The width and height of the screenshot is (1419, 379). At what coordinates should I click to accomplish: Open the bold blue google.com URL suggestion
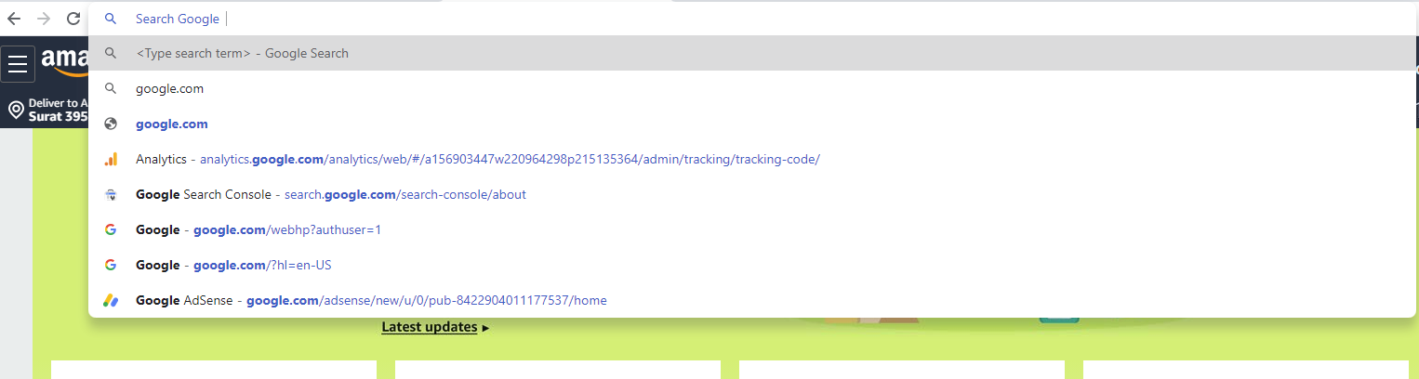(x=752, y=124)
